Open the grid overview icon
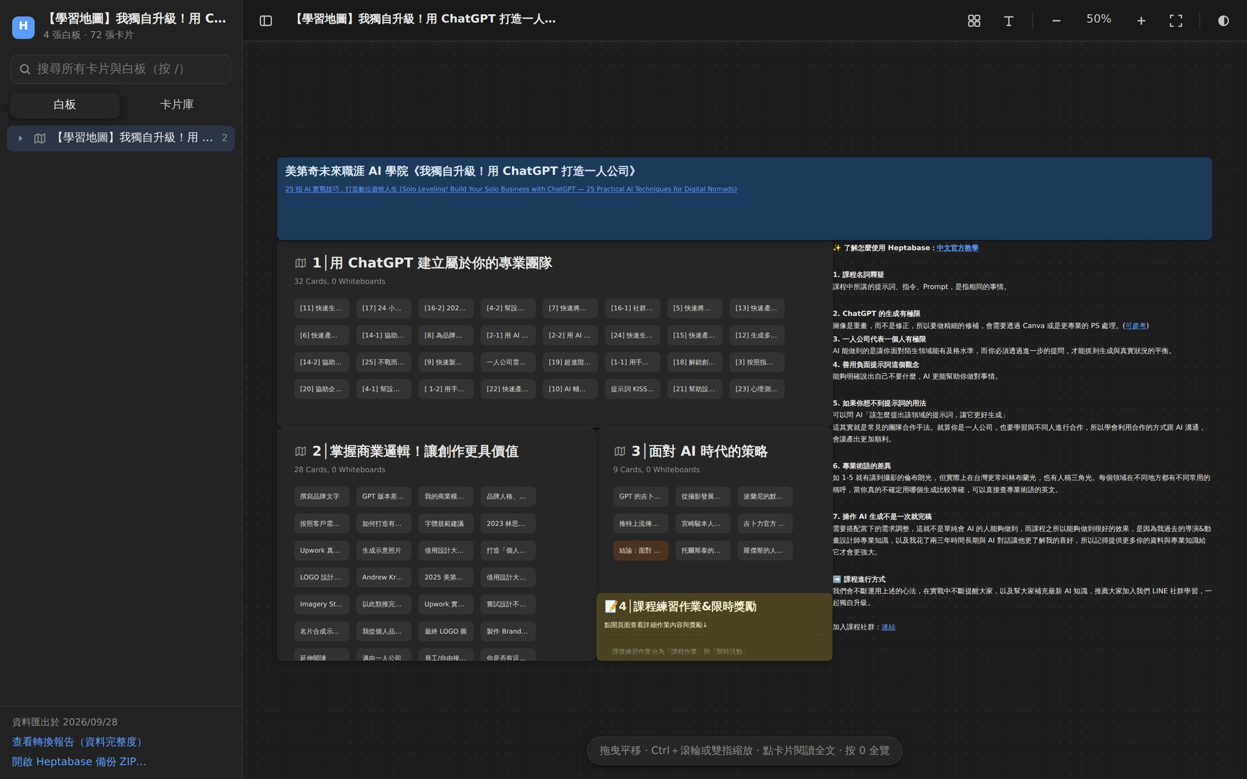Image resolution: width=1247 pixels, height=779 pixels. (x=974, y=21)
